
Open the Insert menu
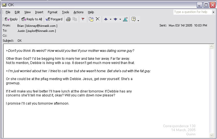[x=39, y=12]
